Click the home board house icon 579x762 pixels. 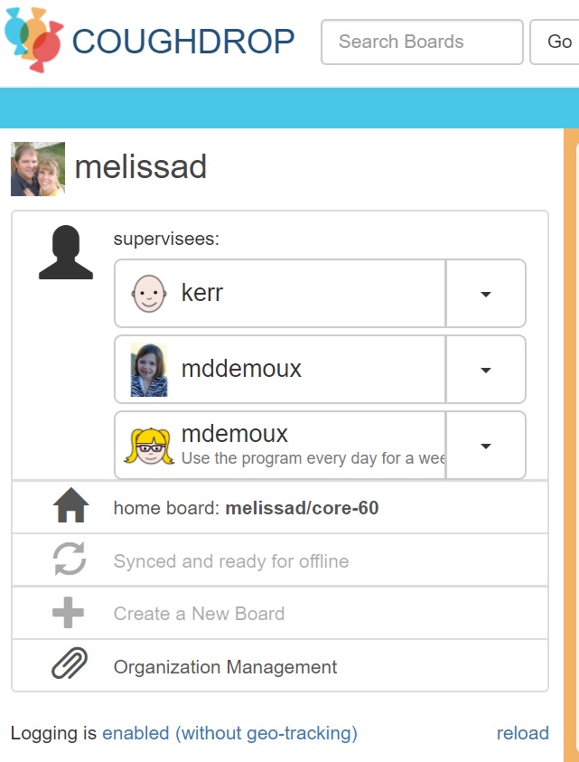click(71, 505)
